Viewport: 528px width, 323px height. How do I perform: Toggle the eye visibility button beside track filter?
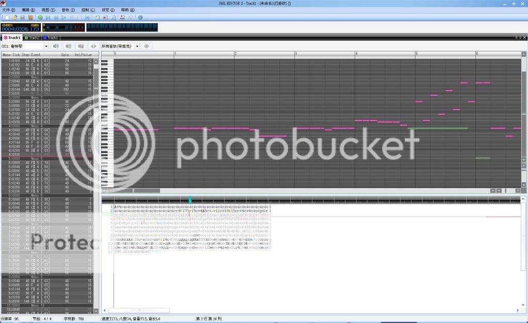[147, 46]
